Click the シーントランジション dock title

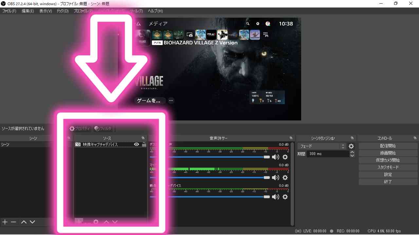(x=323, y=138)
